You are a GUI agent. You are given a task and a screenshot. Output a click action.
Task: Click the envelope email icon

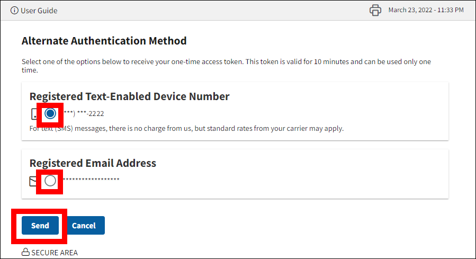coord(33,181)
